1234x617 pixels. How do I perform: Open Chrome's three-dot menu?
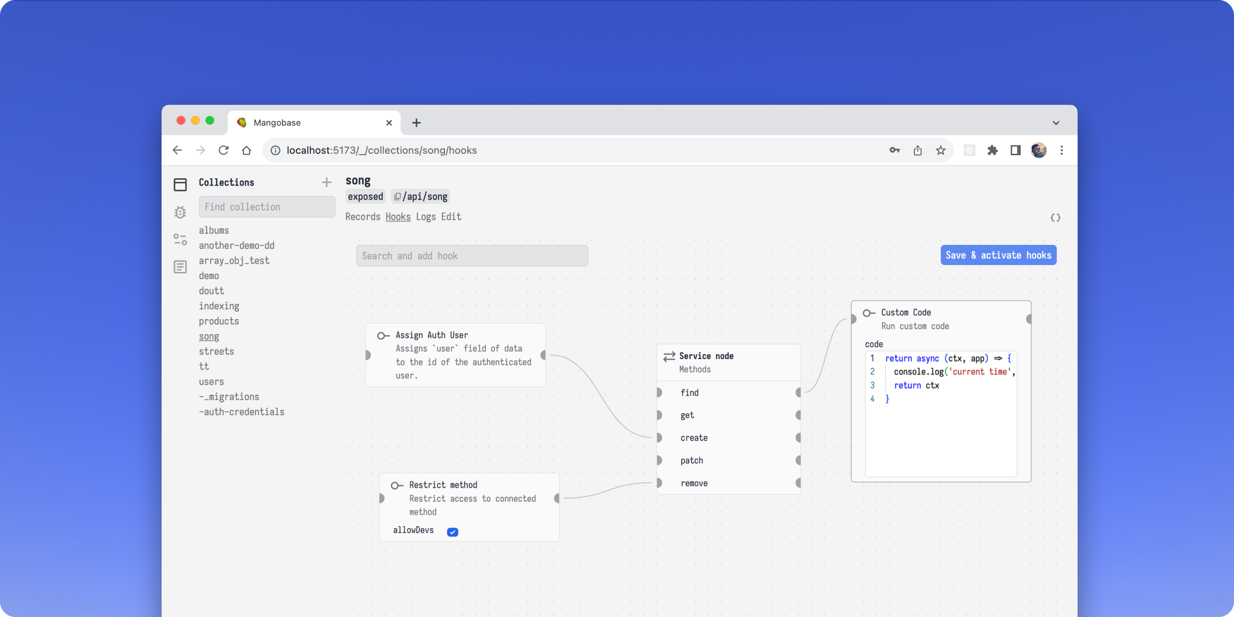1061,150
